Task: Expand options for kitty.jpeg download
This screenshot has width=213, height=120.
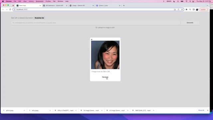Action: click(x=50, y=110)
